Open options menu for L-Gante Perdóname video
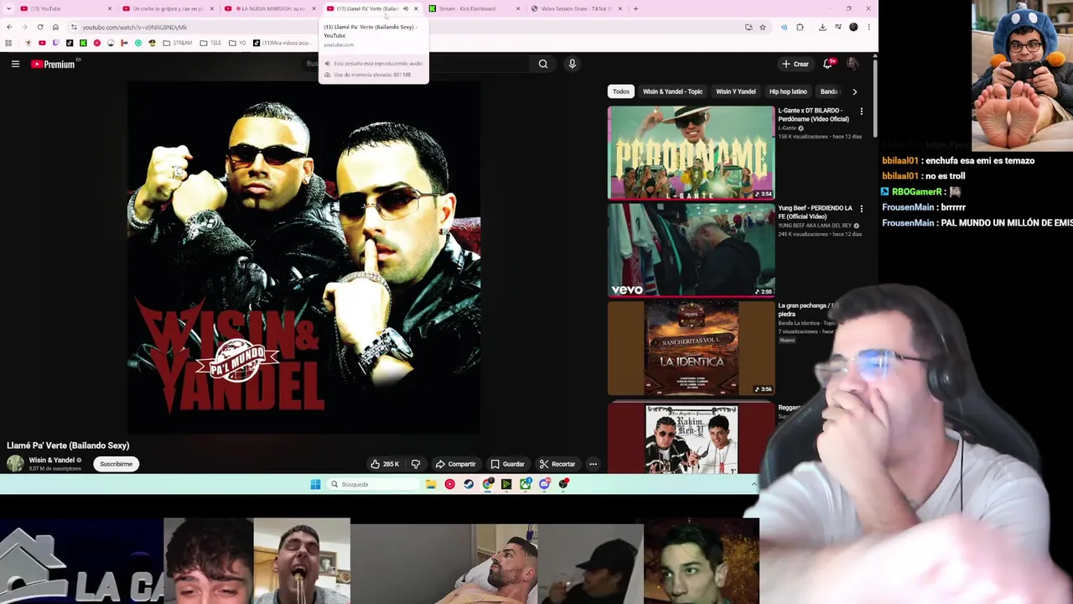1073x604 pixels. 861,112
